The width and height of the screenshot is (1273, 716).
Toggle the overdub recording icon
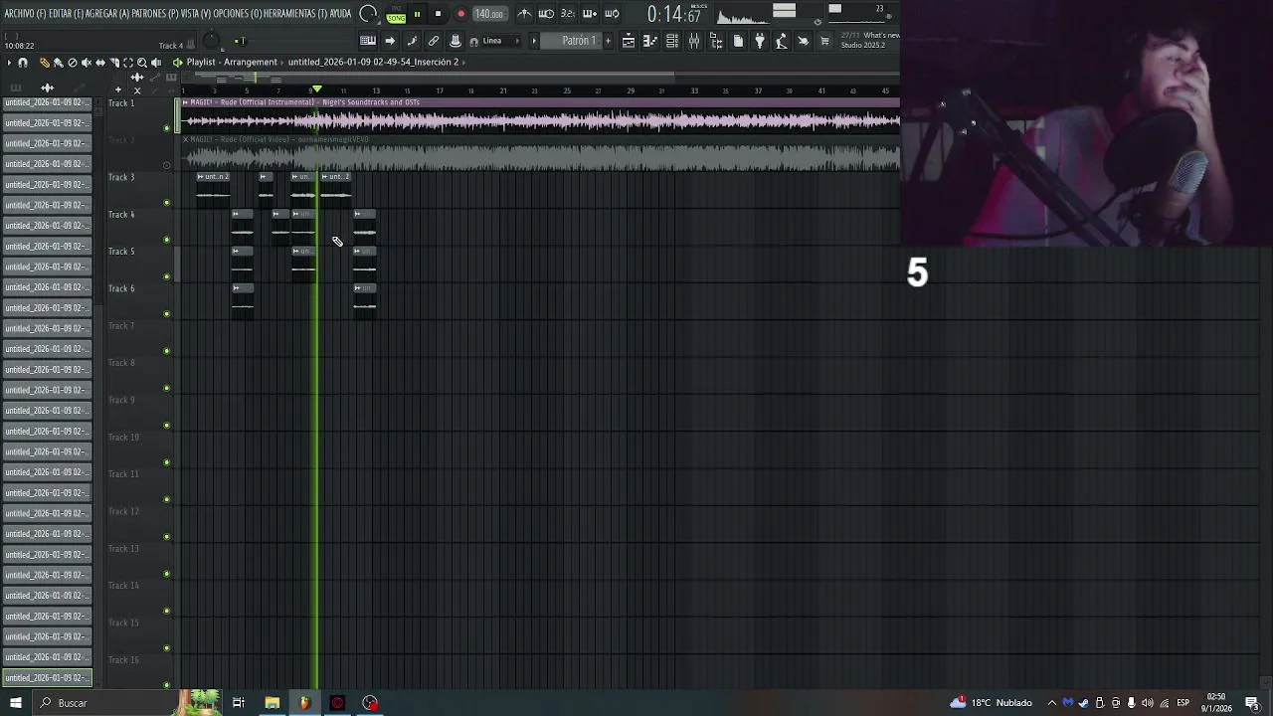pyautogui.click(x=590, y=14)
